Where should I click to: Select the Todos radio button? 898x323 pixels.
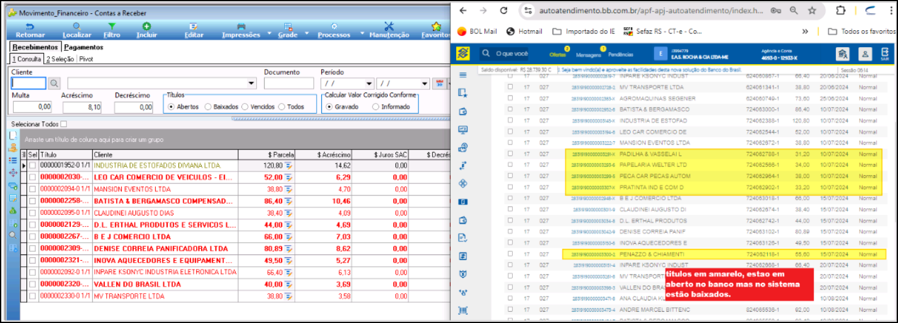pyautogui.click(x=282, y=107)
